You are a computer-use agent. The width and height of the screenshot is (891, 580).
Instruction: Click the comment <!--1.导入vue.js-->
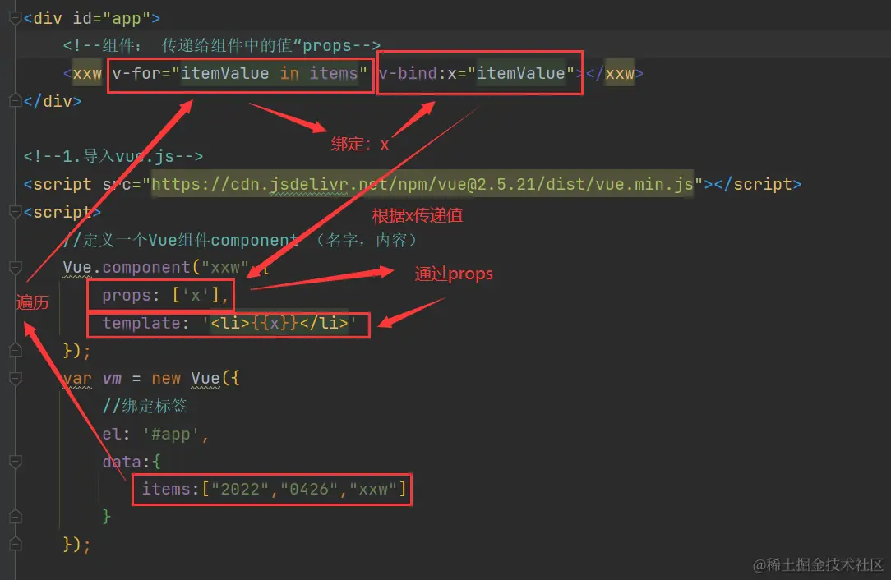(113, 156)
